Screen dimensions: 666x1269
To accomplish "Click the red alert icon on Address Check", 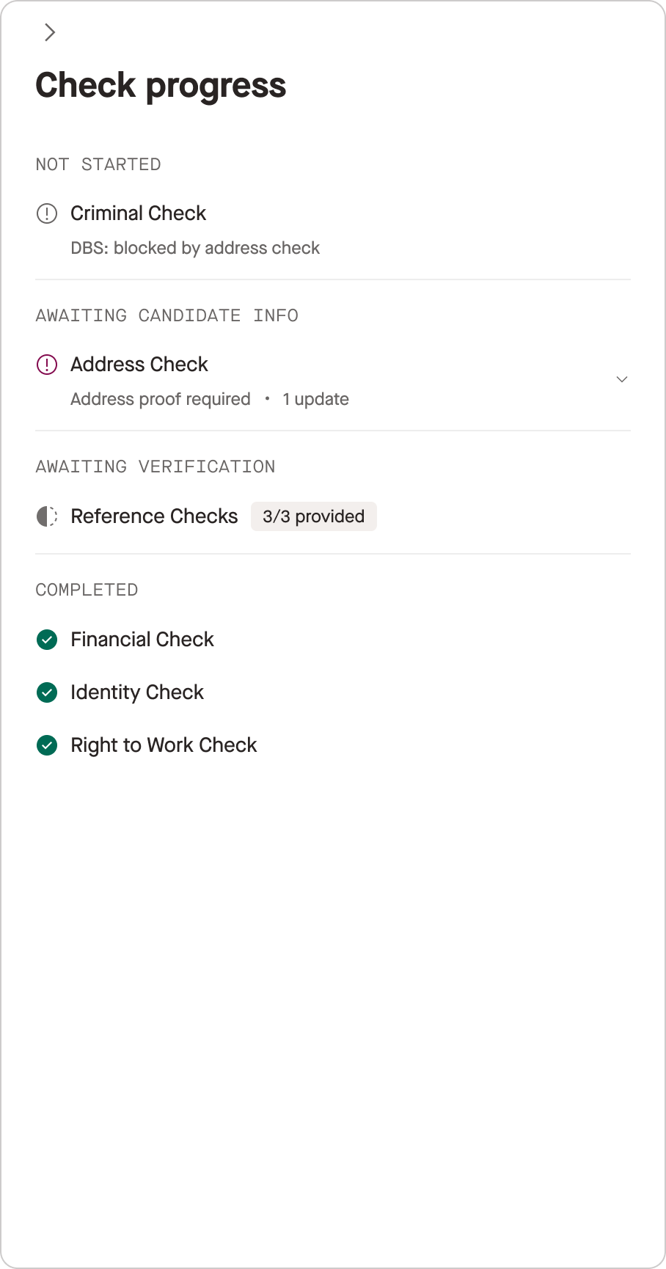I will [47, 365].
